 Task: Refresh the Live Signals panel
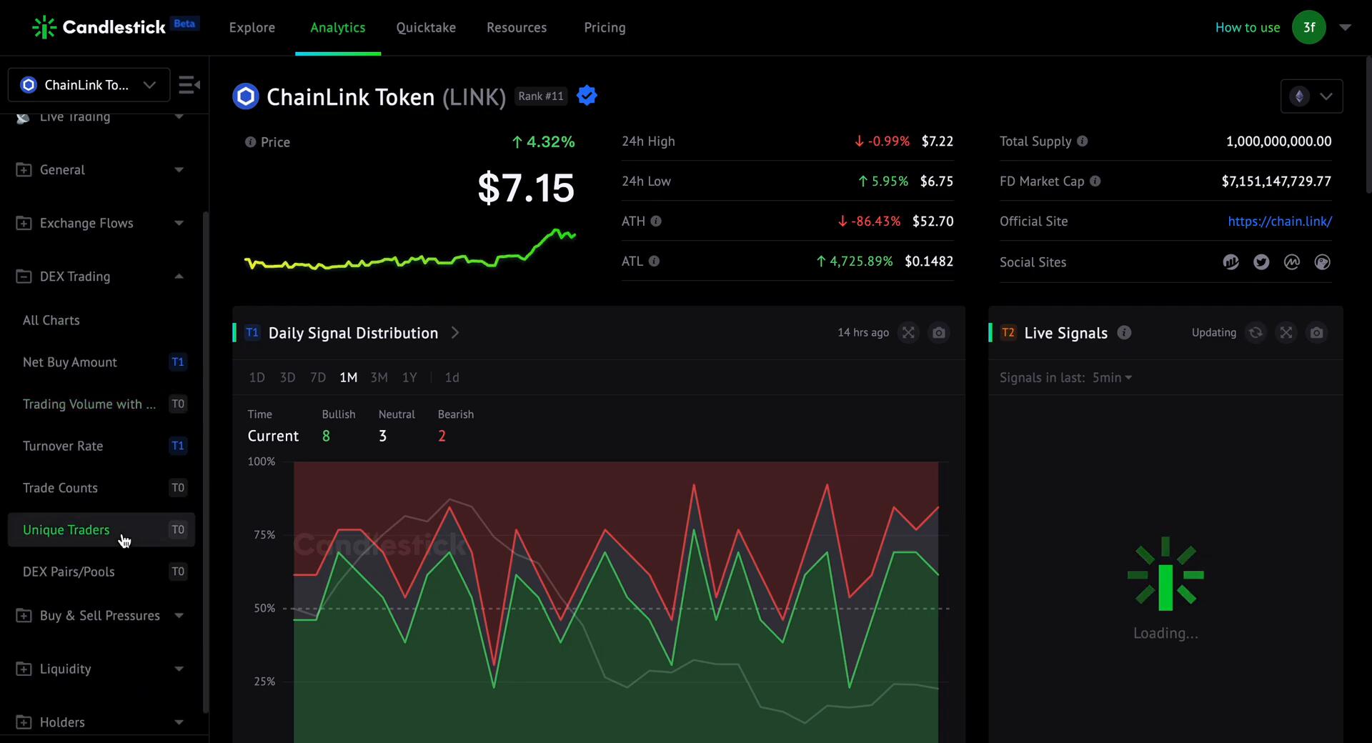[x=1255, y=333]
